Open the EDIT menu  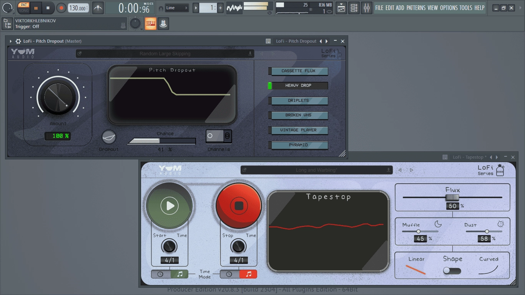click(390, 8)
